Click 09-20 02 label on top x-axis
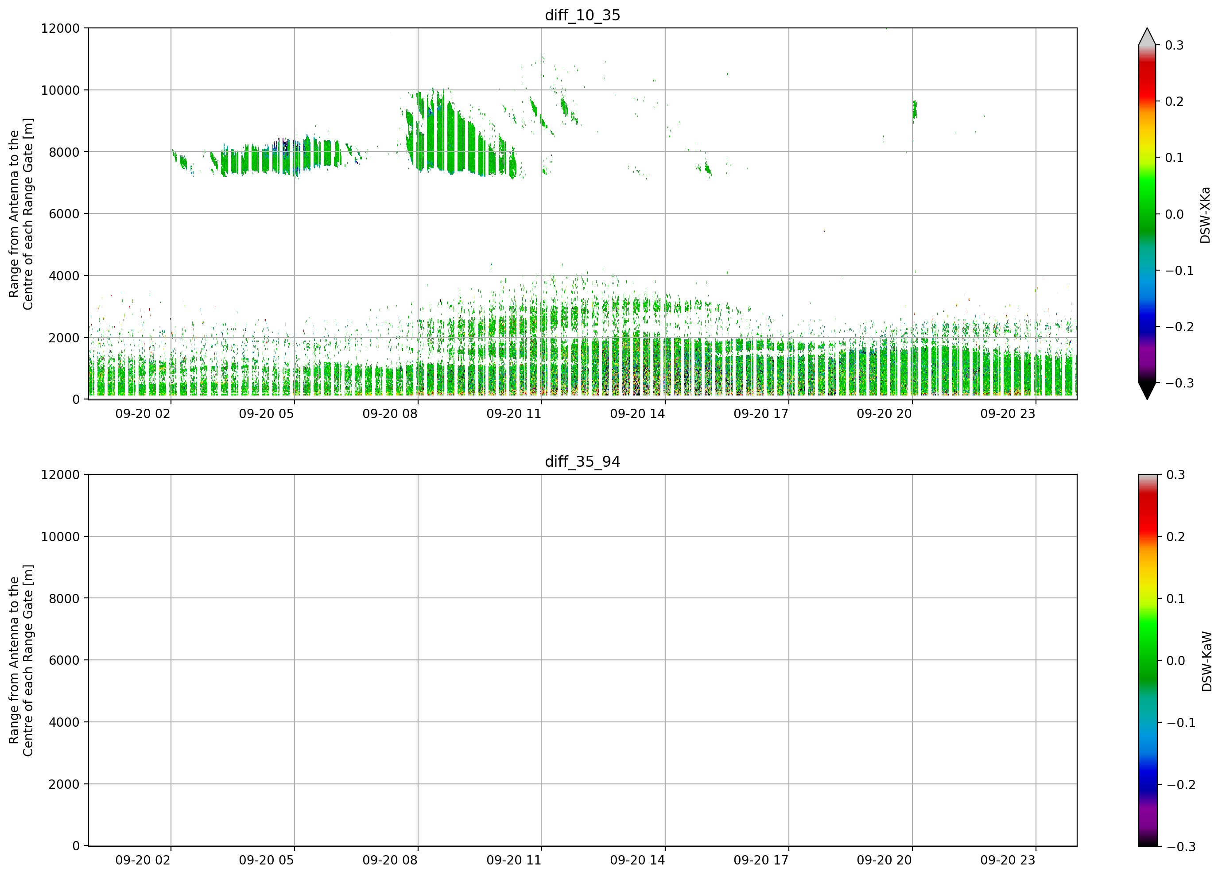 pos(143,414)
